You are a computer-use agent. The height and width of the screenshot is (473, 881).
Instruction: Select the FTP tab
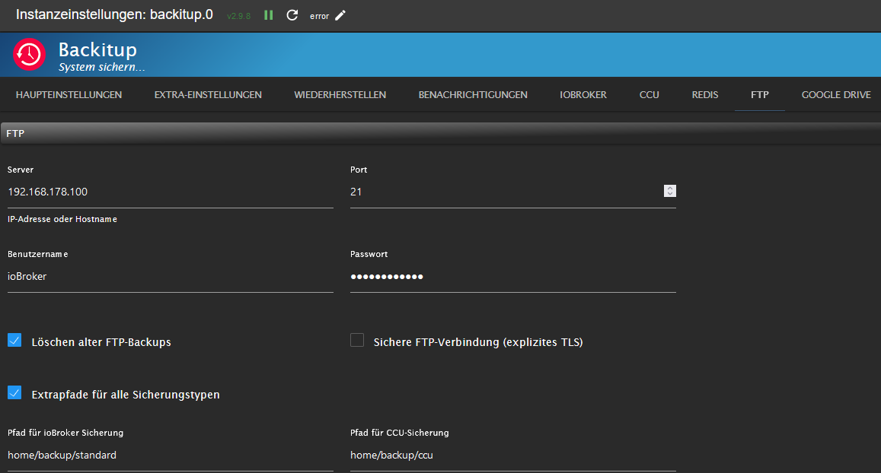(x=760, y=95)
